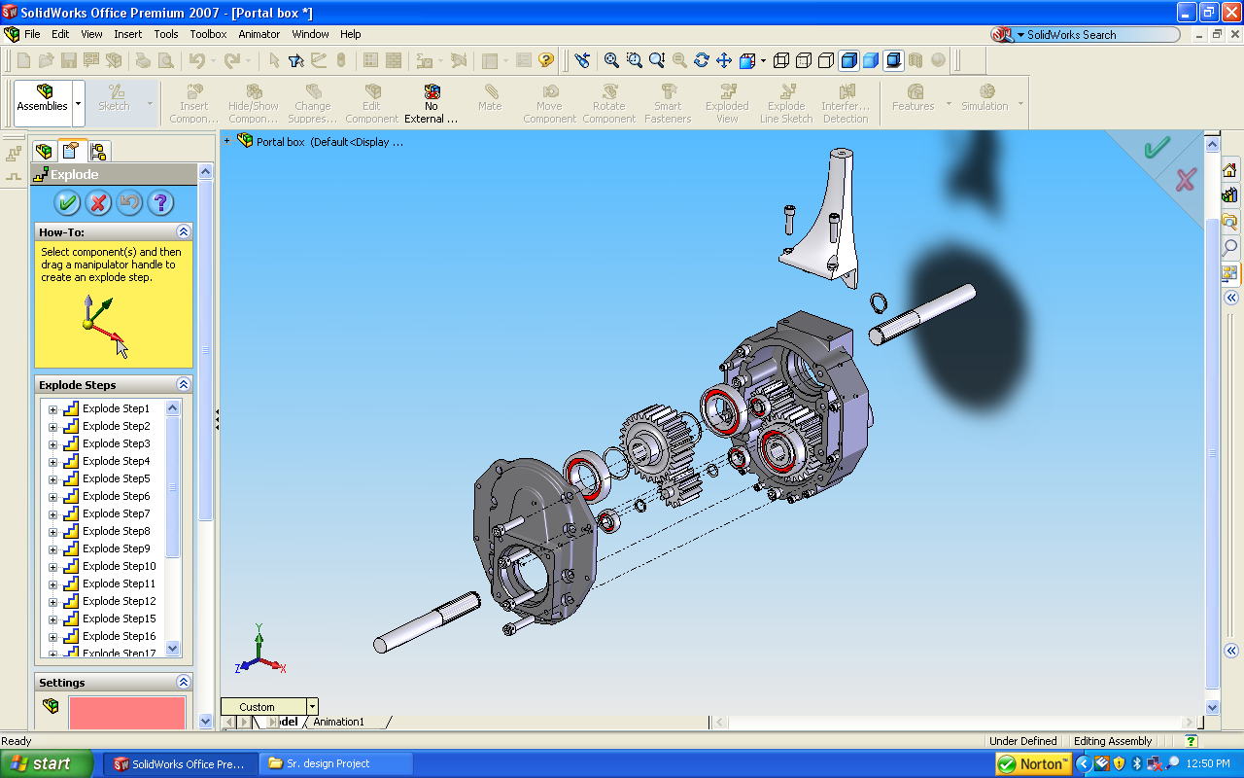Click the pink component selection box
This screenshot has height=778, width=1244.
pos(126,712)
